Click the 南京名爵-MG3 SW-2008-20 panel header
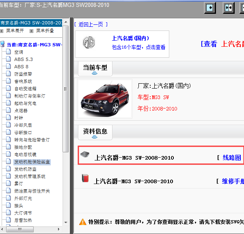Screen dimensions: 244x234 pos(31,23)
